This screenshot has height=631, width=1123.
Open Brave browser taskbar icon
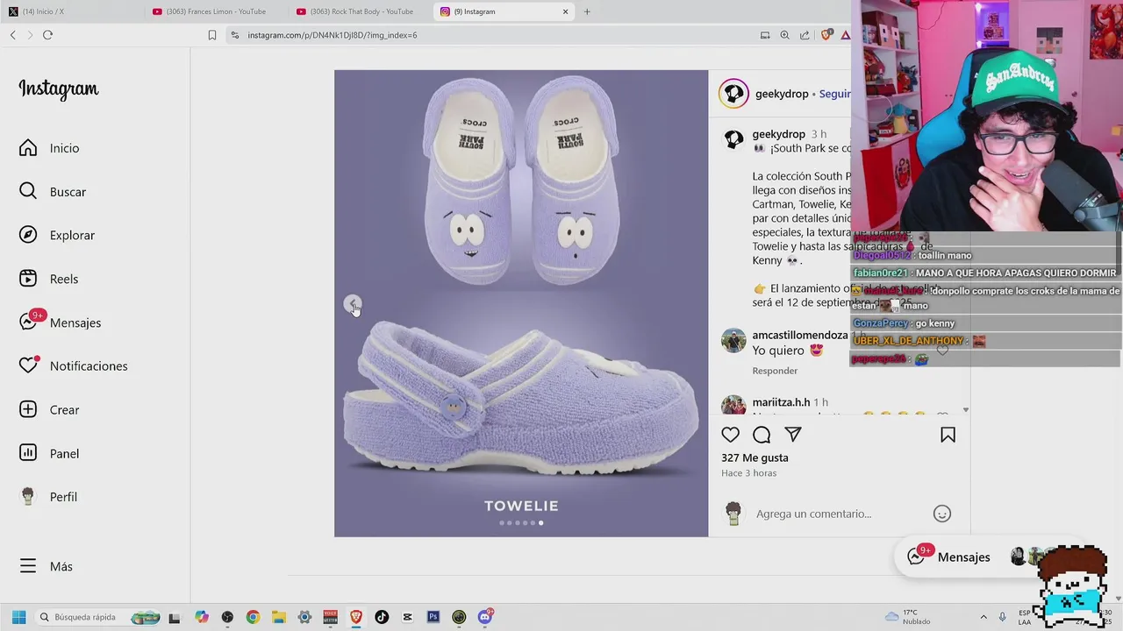355,617
